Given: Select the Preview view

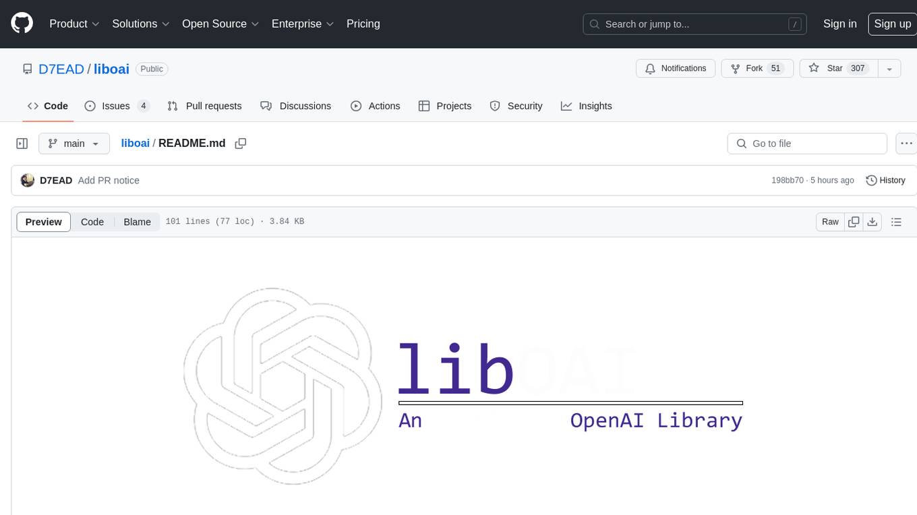Looking at the screenshot, I should 44,222.
